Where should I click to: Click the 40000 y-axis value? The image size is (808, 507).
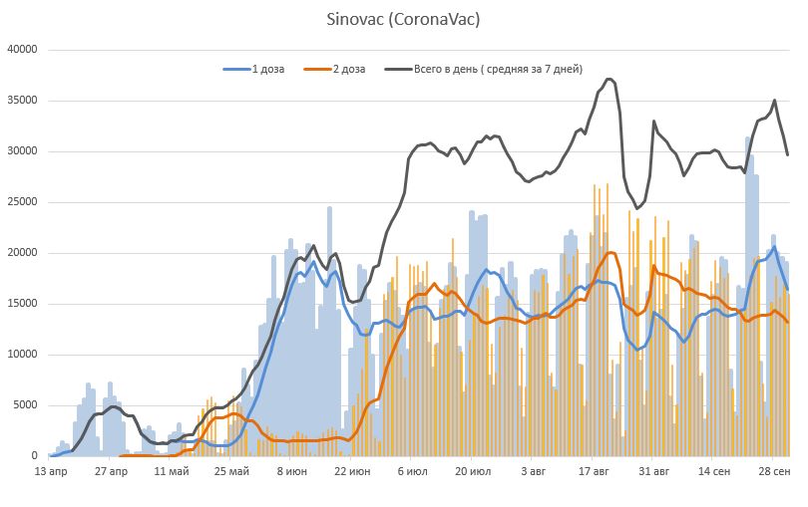tap(22, 50)
